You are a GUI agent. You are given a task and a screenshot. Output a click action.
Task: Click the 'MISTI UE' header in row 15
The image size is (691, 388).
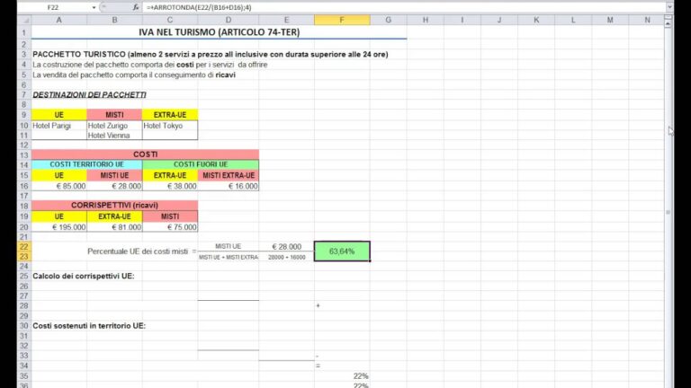click(x=114, y=175)
